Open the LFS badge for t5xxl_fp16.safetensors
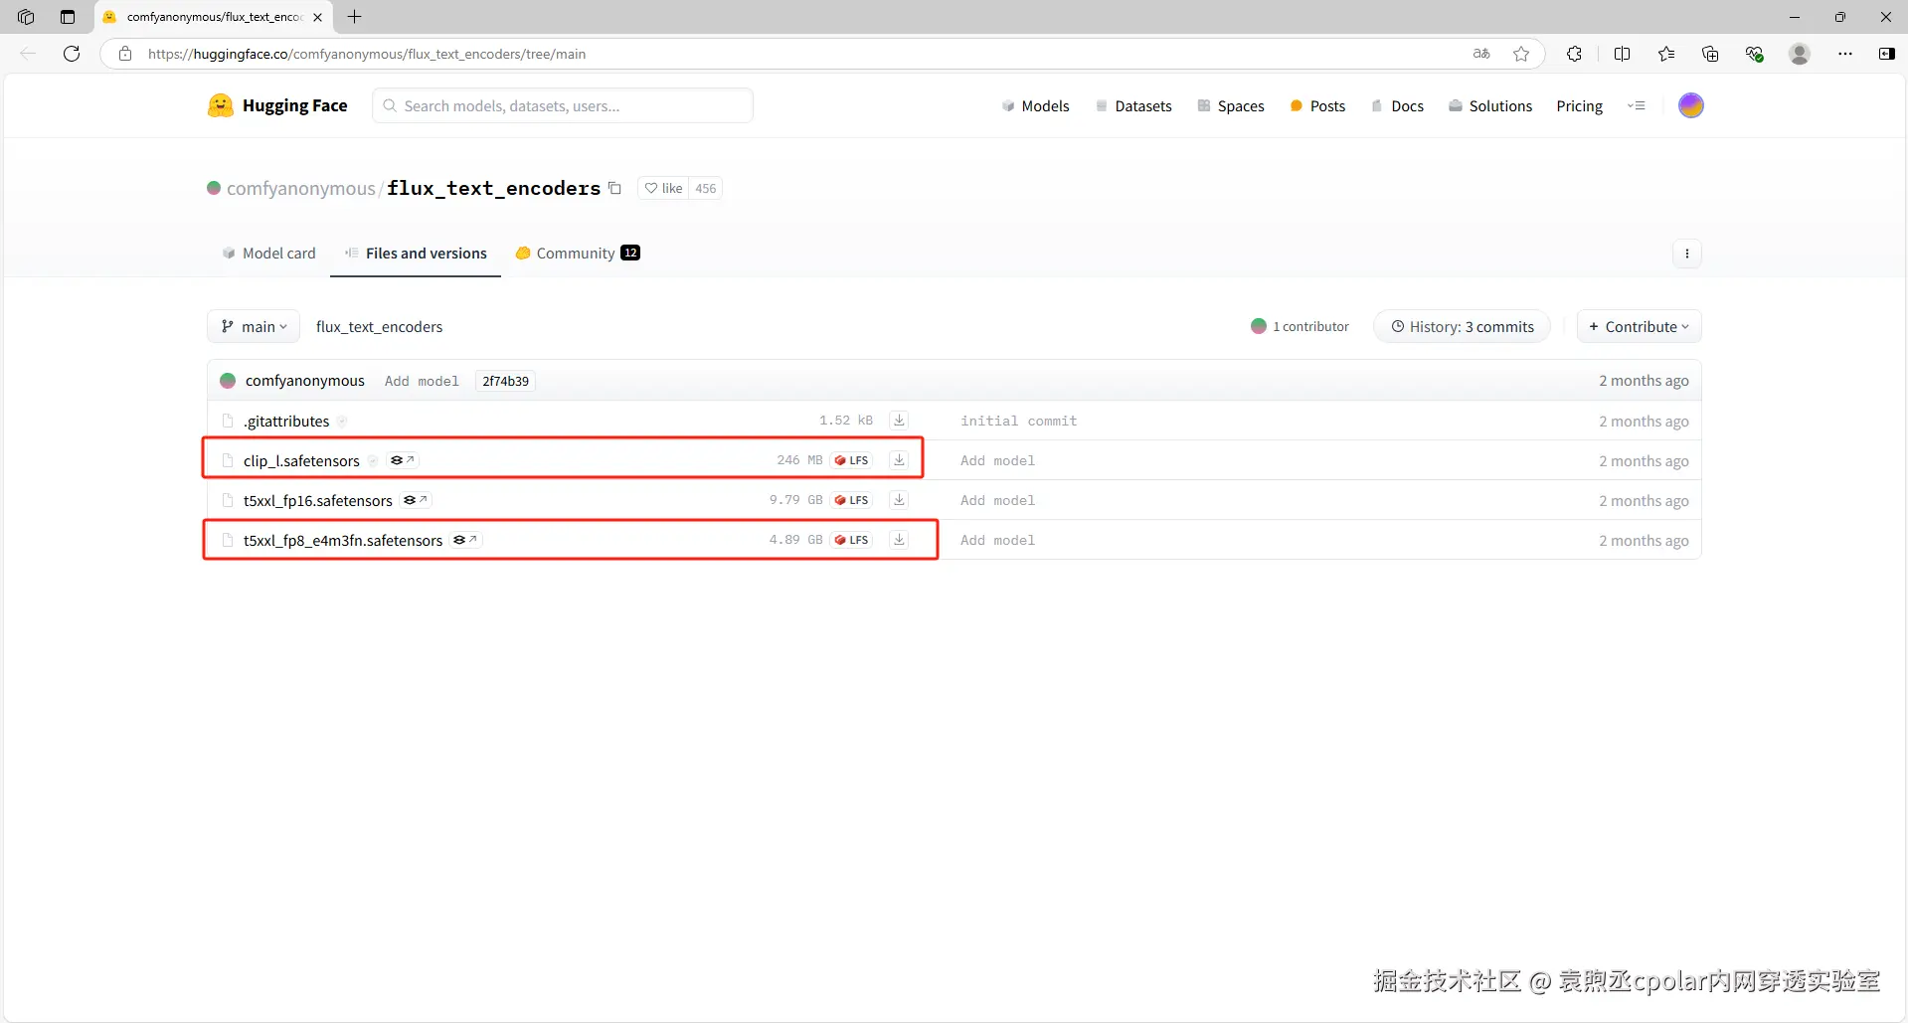Viewport: 1908px width, 1023px height. pos(852,500)
